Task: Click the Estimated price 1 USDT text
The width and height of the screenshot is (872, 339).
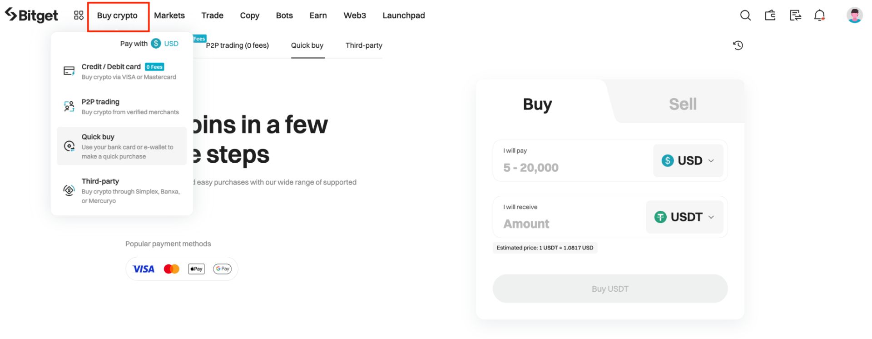Action: tap(545, 248)
